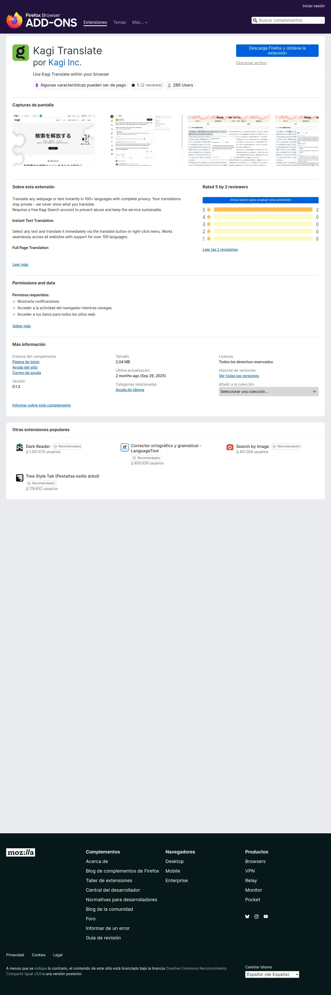Open the Tree Style Tab extension icon
This screenshot has width=331, height=995.
click(20, 478)
